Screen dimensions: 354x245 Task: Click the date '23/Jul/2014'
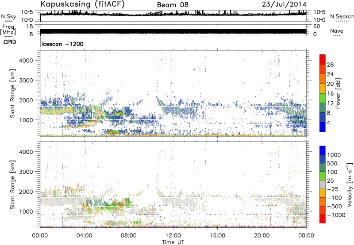tap(284, 4)
